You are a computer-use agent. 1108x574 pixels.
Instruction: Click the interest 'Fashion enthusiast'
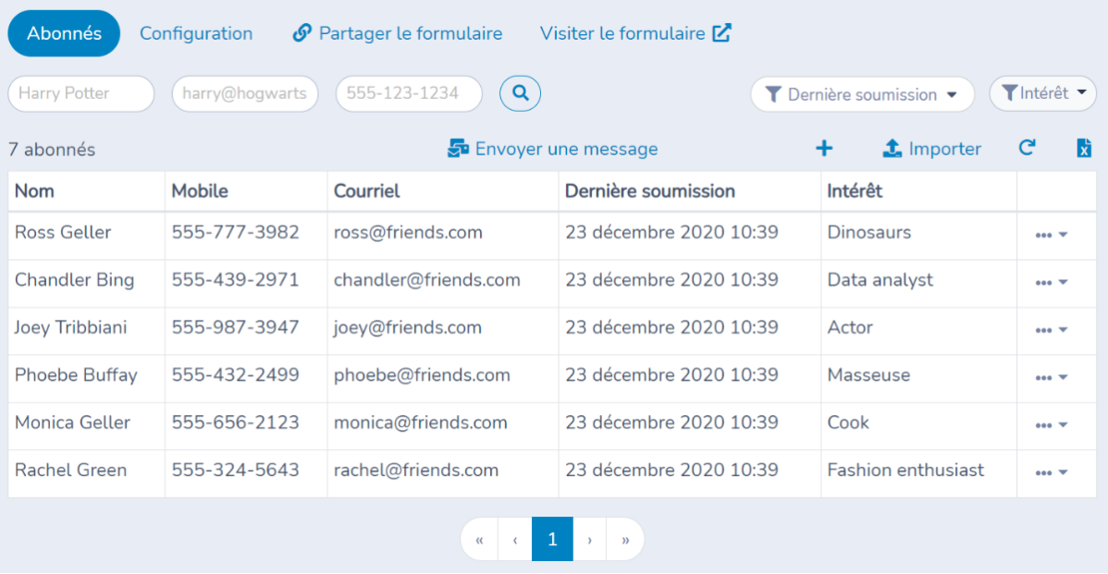(x=905, y=470)
